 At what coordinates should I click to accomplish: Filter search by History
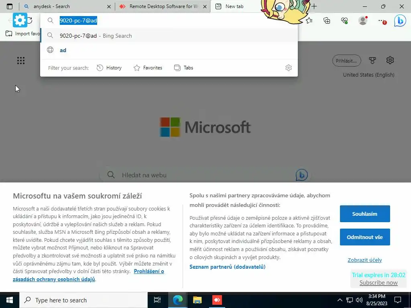point(109,68)
